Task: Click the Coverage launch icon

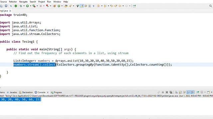Action: coord(34,6)
